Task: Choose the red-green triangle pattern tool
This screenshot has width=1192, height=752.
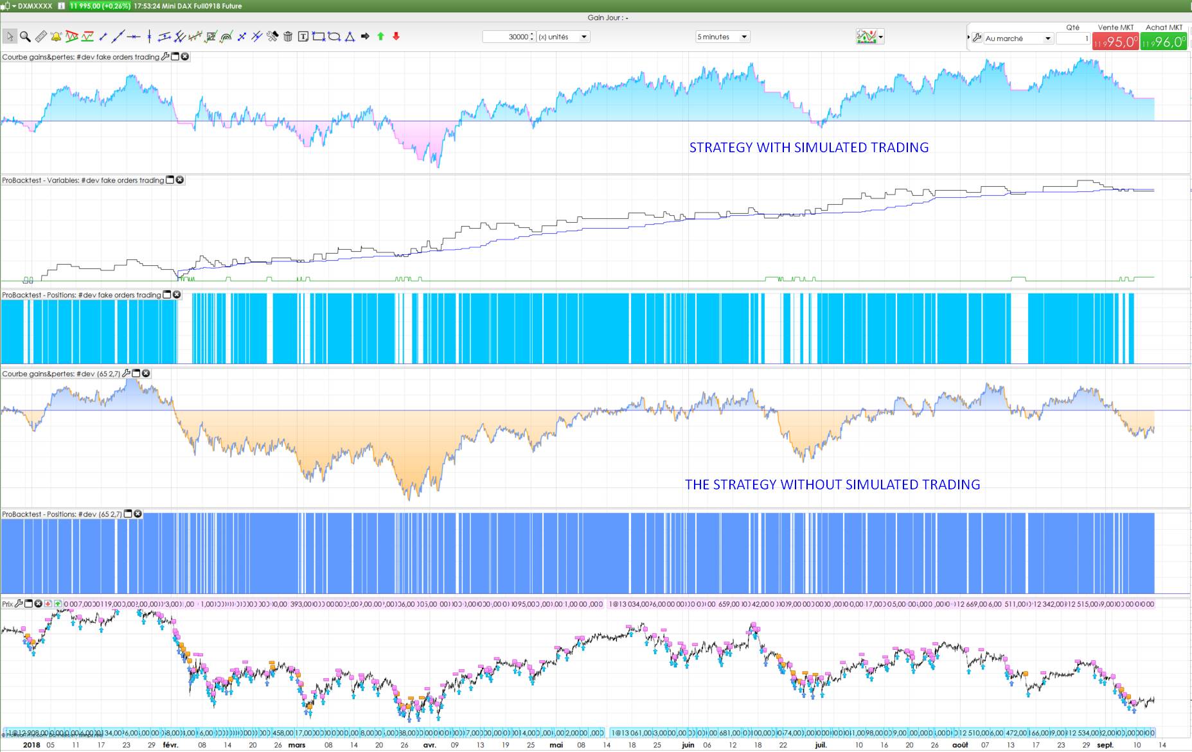Action: 71,37
